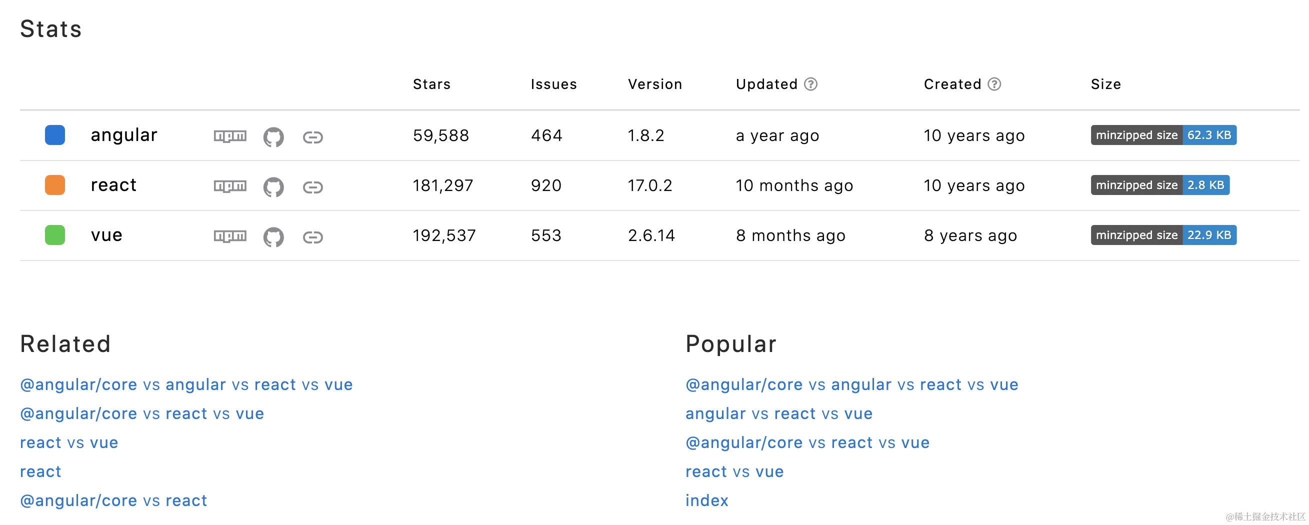Click angular's issues count 464

547,135
